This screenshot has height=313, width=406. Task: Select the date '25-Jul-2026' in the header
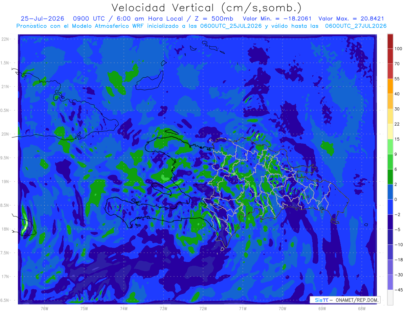[x=42, y=19]
